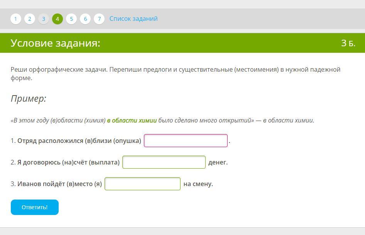
Task: Select the active green task 4 circle
Action: 57,19
